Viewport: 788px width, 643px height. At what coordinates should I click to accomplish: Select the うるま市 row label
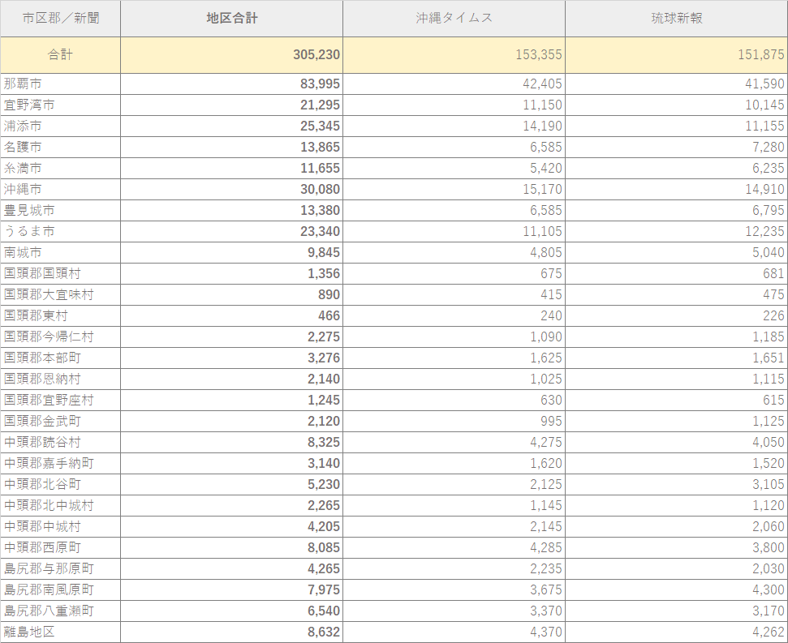tap(29, 231)
